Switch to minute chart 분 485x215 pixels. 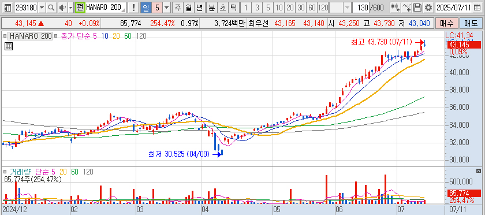pos(211,8)
